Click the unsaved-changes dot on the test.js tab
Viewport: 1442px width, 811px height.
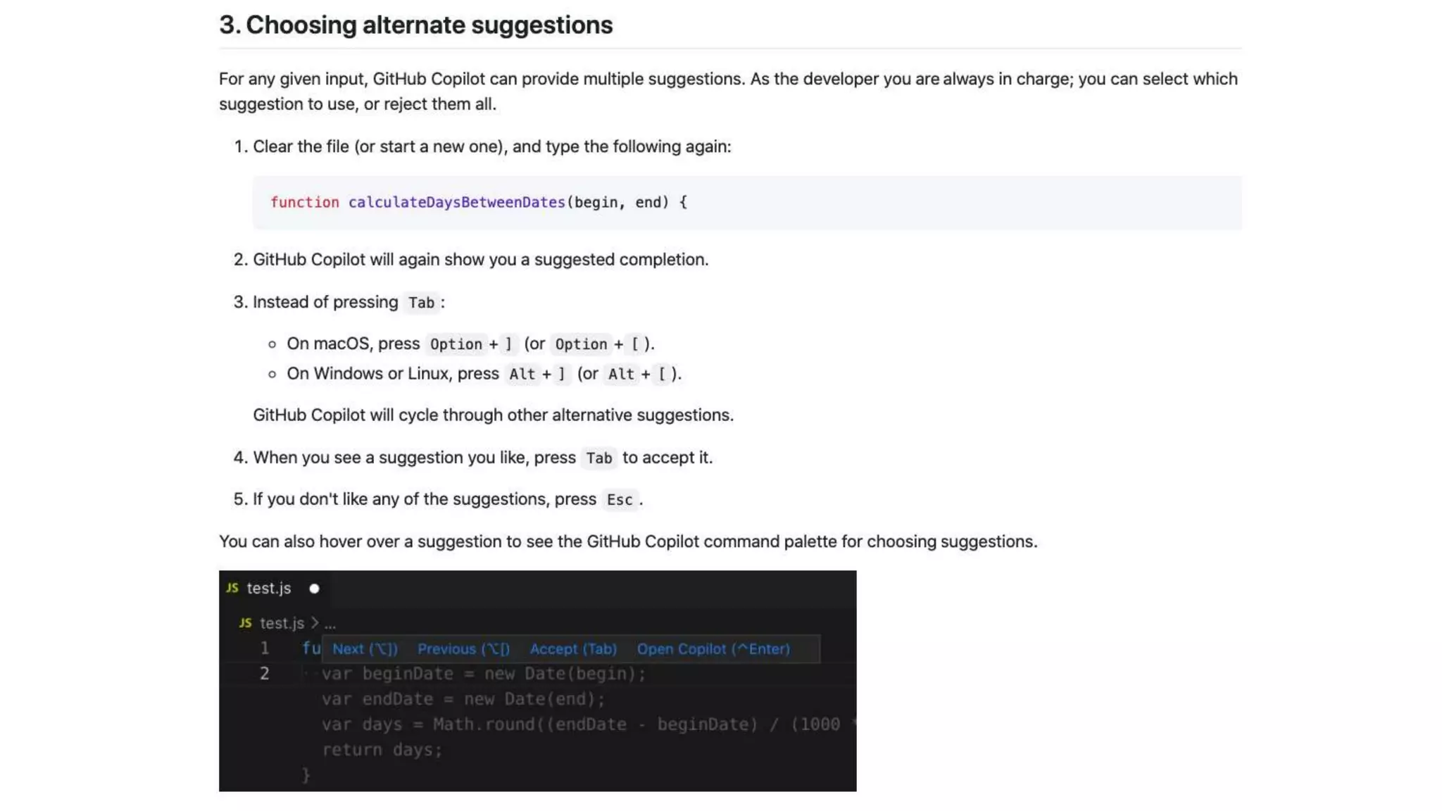pyautogui.click(x=314, y=589)
